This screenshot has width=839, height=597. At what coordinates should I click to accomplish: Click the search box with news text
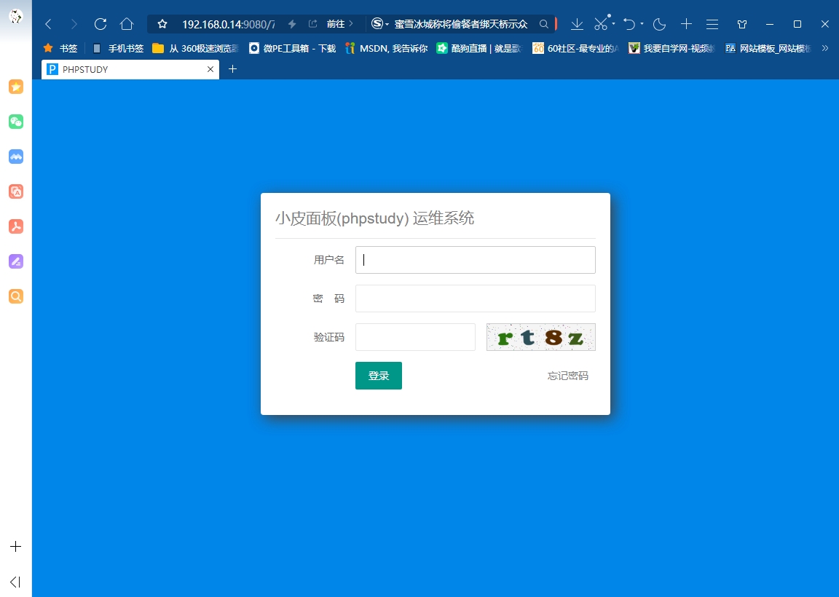[x=461, y=24]
